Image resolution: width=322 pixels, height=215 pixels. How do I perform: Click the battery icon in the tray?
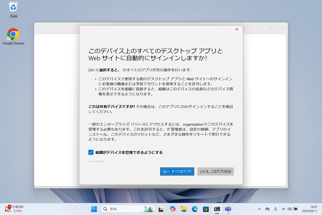295,209
